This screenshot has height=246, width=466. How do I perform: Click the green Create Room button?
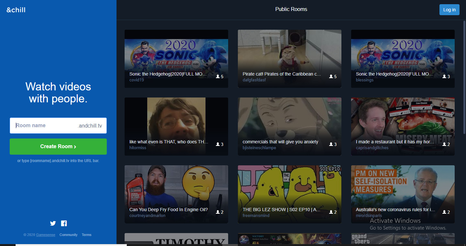click(58, 147)
